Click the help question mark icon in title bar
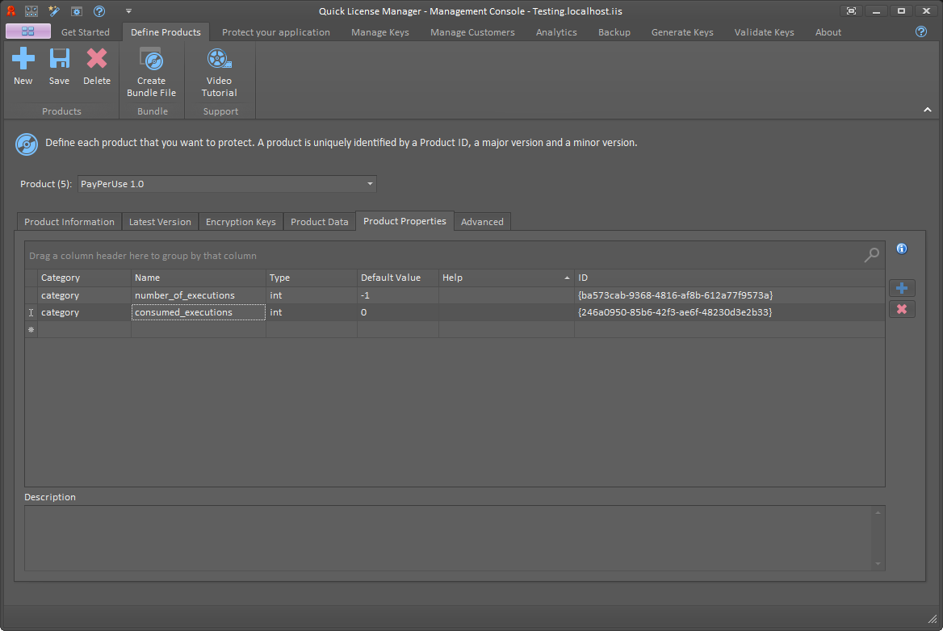This screenshot has width=943, height=631. pyautogui.click(x=98, y=10)
